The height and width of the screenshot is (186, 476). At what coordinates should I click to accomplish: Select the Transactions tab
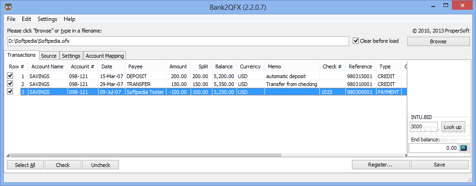pyautogui.click(x=21, y=55)
